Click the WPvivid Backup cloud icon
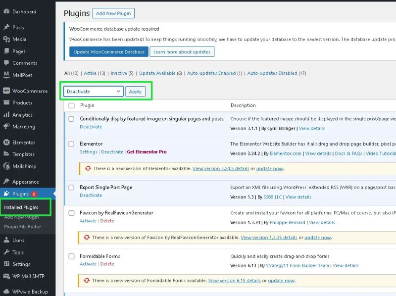The width and height of the screenshot is (396, 296). 6,292
